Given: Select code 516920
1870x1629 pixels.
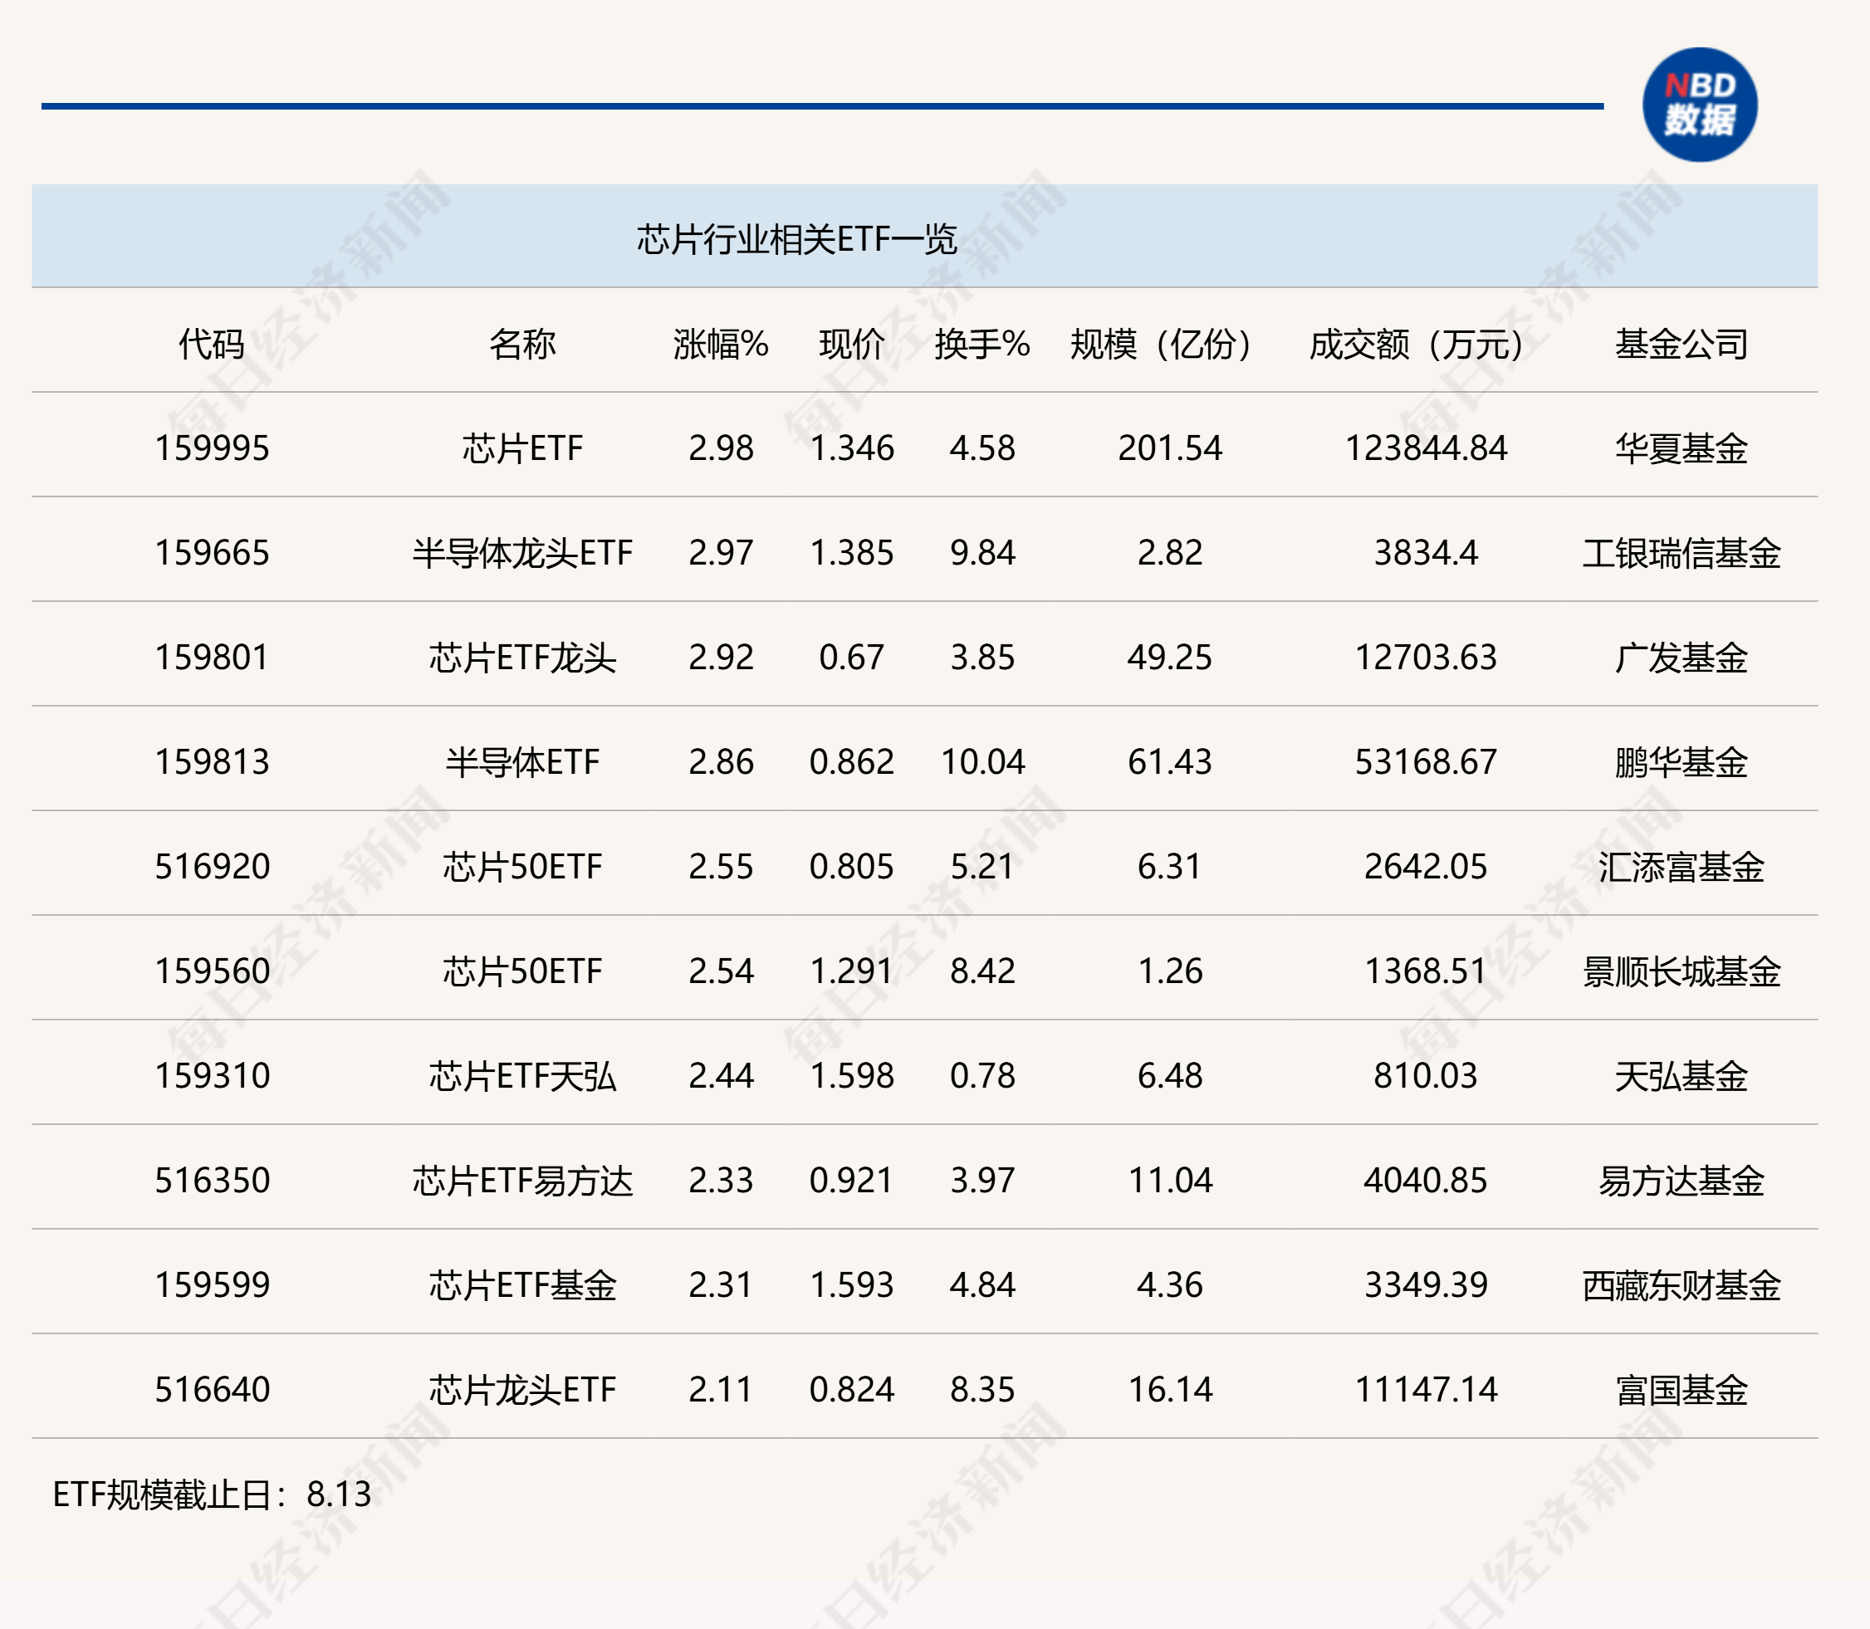Looking at the screenshot, I should tap(212, 866).
